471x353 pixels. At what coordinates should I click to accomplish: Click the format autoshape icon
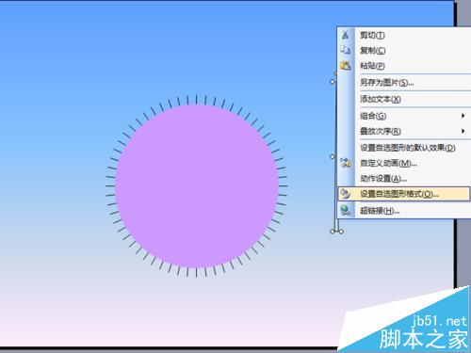tap(346, 194)
